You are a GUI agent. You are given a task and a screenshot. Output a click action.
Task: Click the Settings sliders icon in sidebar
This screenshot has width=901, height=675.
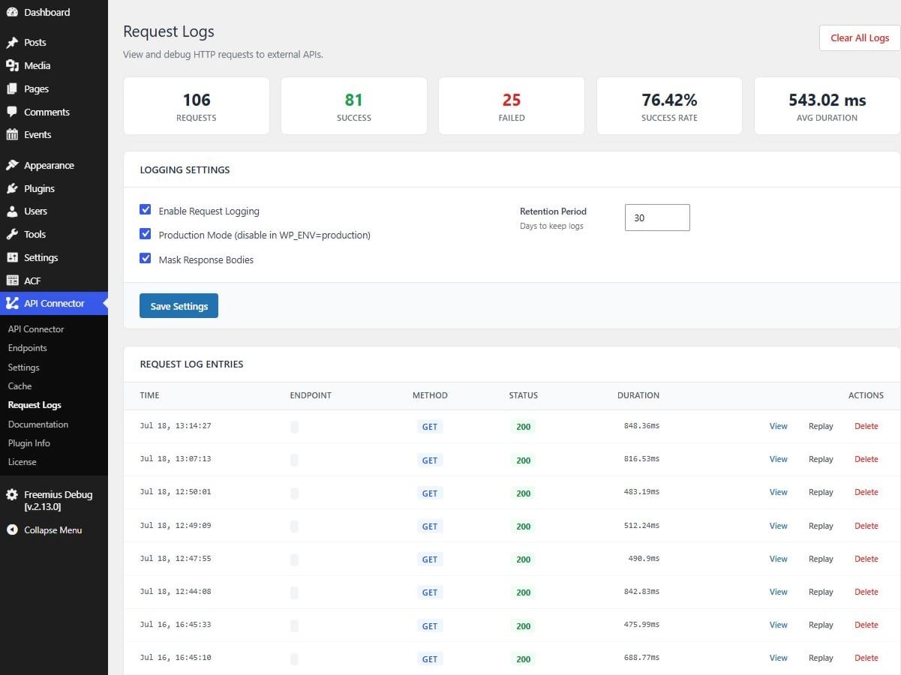[x=12, y=258]
